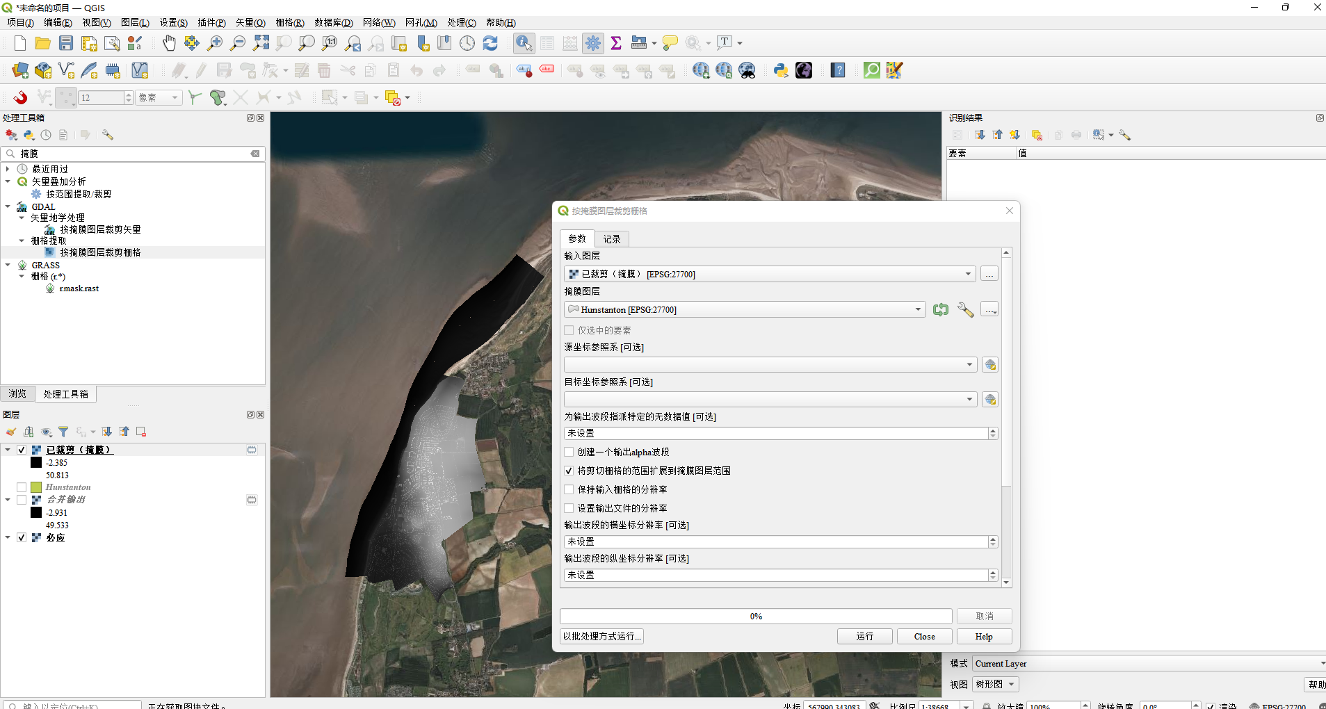This screenshot has width=1326, height=709.
Task: Click the wrench icon beside mask layer
Action: 965,310
